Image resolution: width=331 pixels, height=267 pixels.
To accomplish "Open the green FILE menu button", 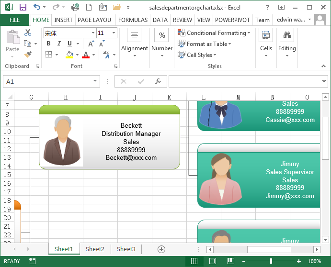I will click(x=14, y=20).
